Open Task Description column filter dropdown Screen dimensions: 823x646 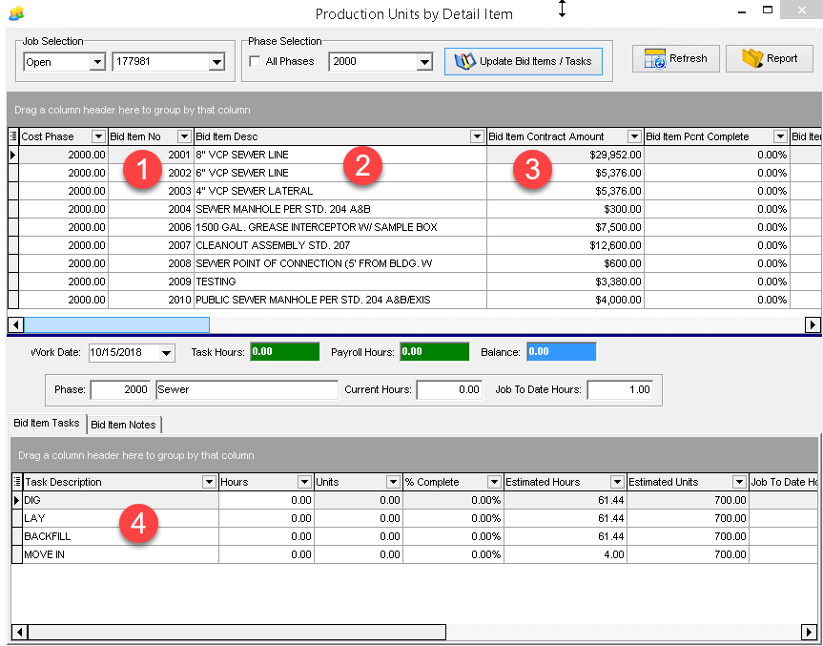[x=210, y=482]
